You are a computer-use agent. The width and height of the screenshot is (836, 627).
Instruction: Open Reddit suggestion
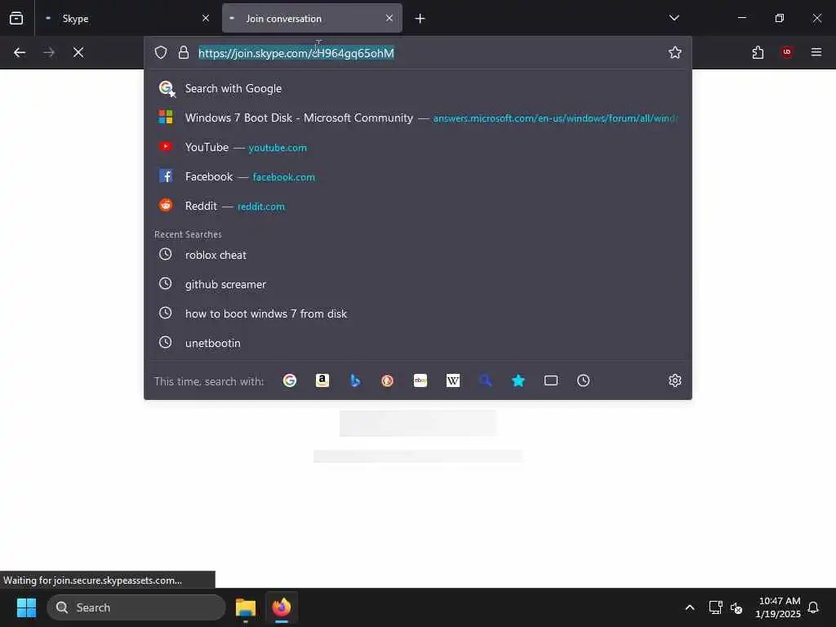pos(418,206)
